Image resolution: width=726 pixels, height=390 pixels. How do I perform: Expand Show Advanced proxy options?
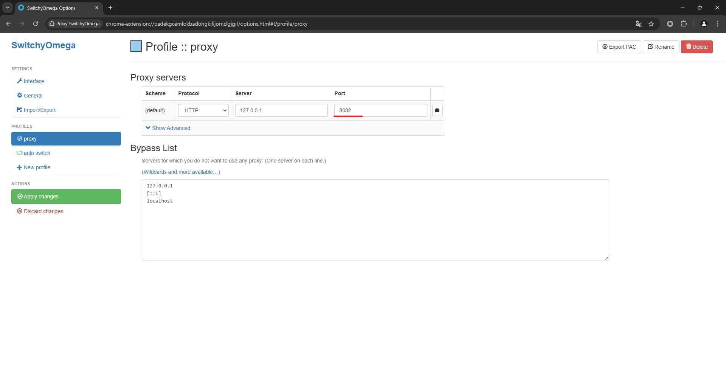point(168,128)
